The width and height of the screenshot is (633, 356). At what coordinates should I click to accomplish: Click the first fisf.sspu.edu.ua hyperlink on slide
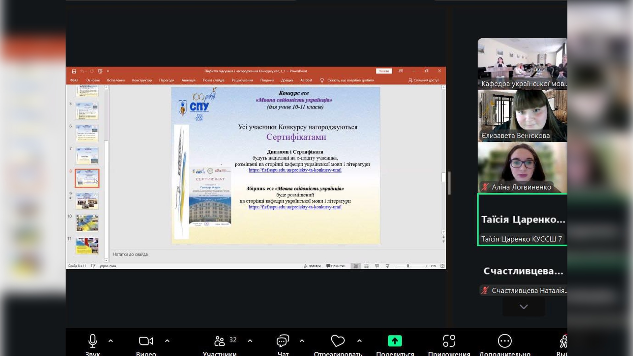(295, 170)
